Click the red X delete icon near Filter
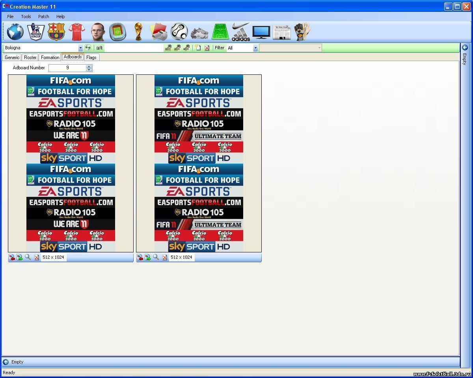473x378 pixels. 207,48
